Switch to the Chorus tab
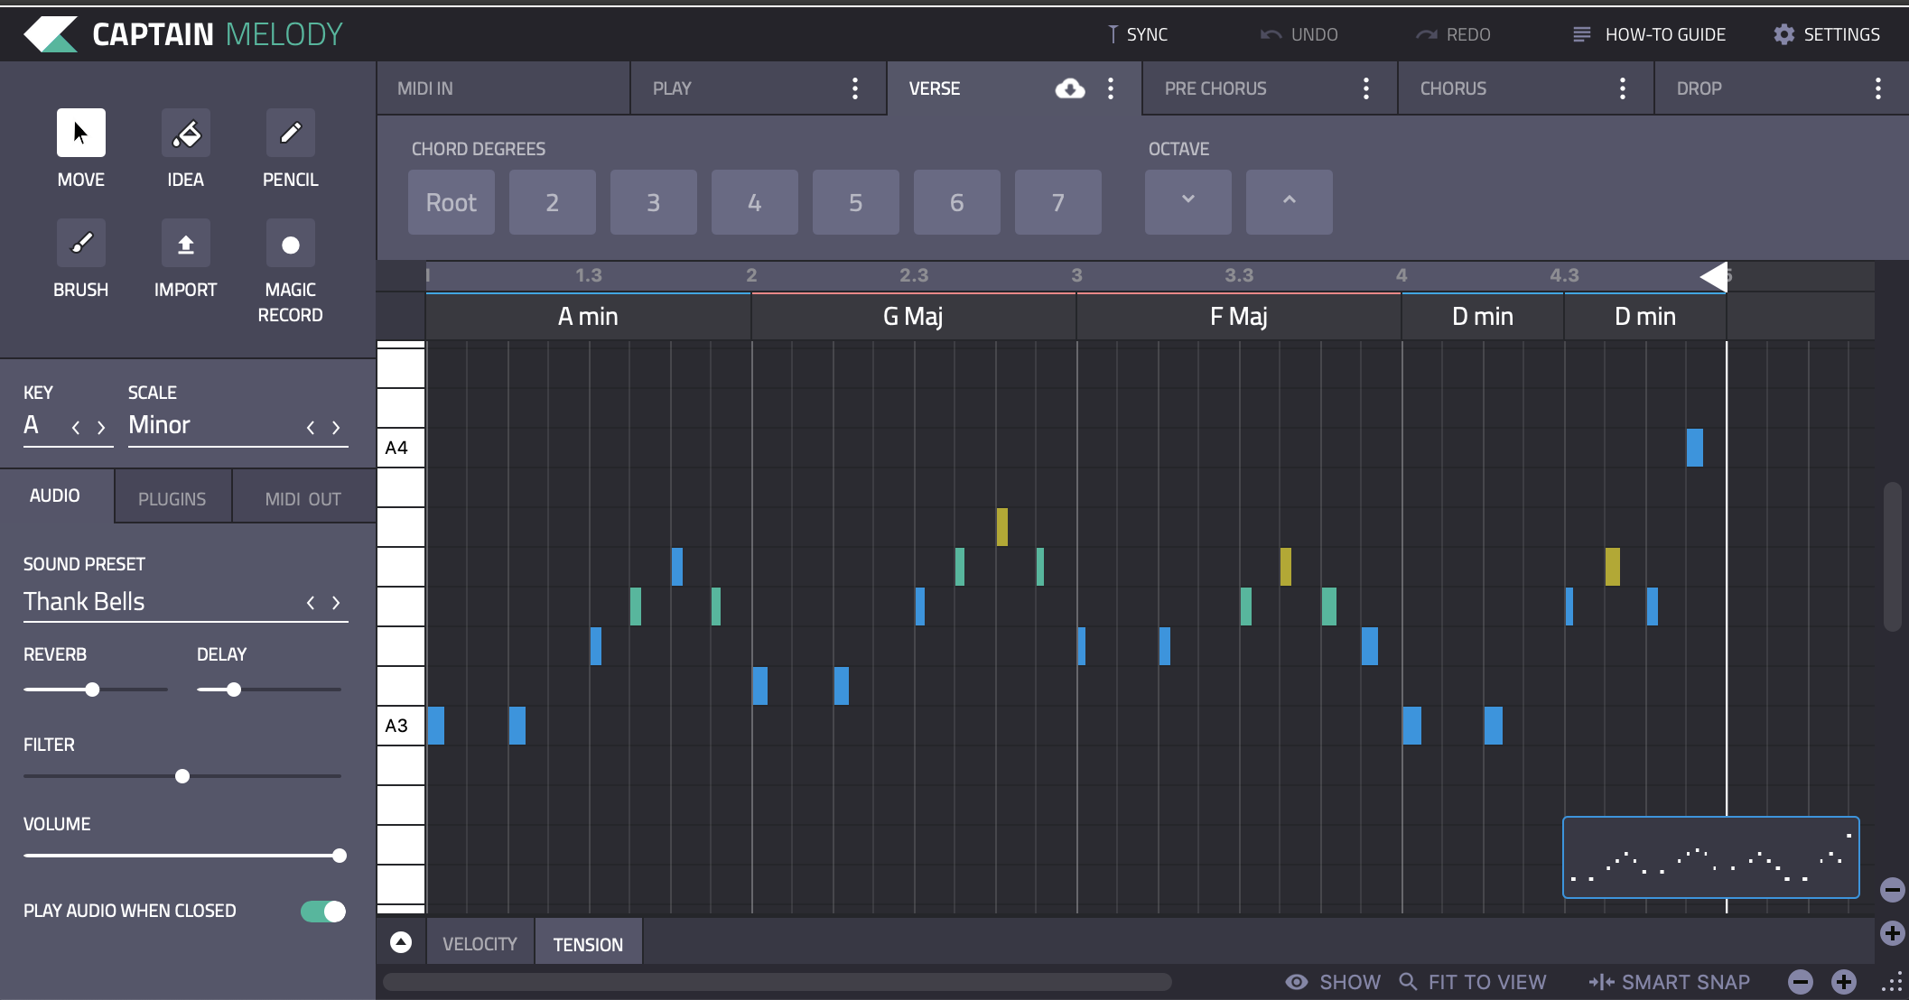 (x=1526, y=88)
